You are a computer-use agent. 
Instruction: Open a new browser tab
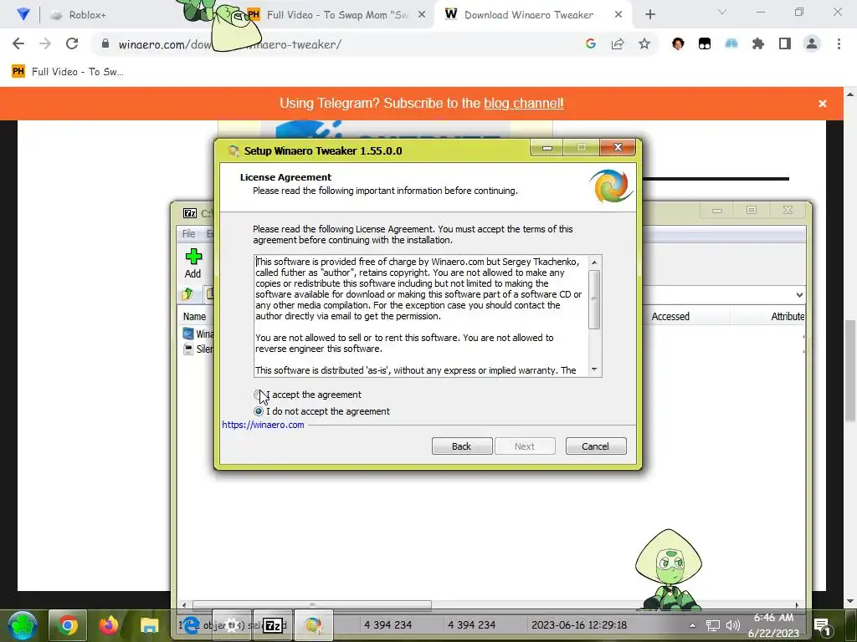click(x=649, y=15)
